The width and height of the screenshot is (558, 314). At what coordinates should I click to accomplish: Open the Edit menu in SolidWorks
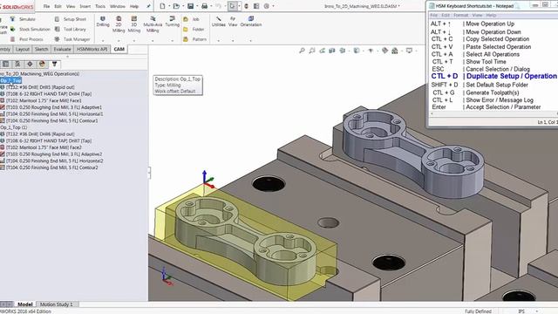pyautogui.click(x=58, y=6)
